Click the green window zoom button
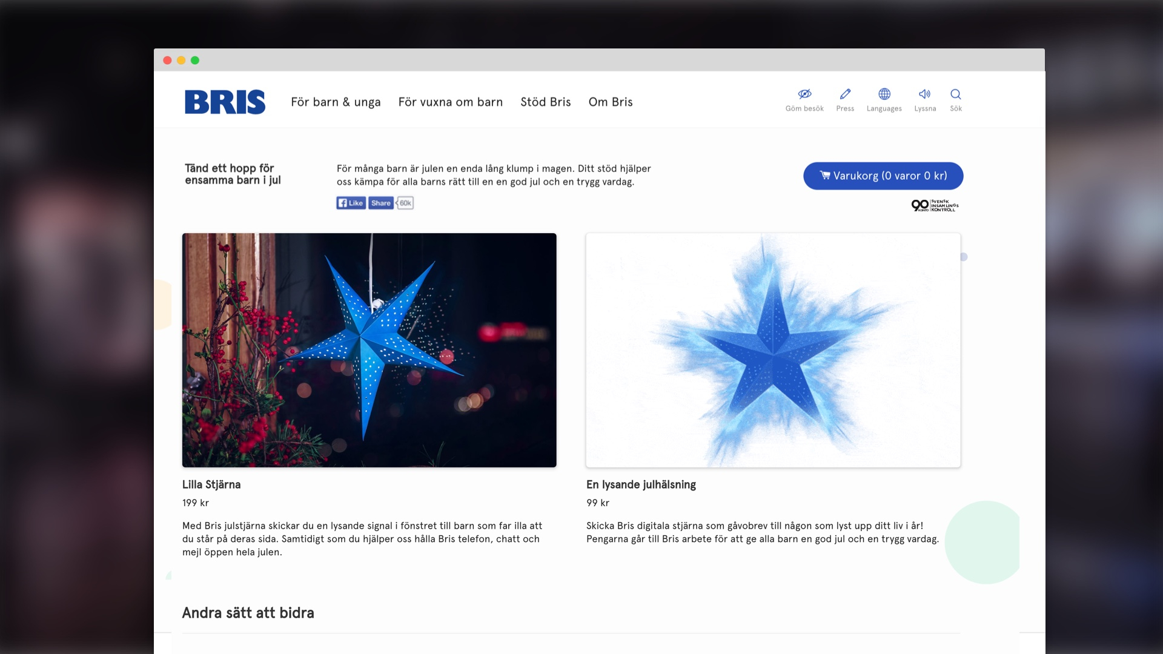The height and width of the screenshot is (654, 1163). click(195, 61)
